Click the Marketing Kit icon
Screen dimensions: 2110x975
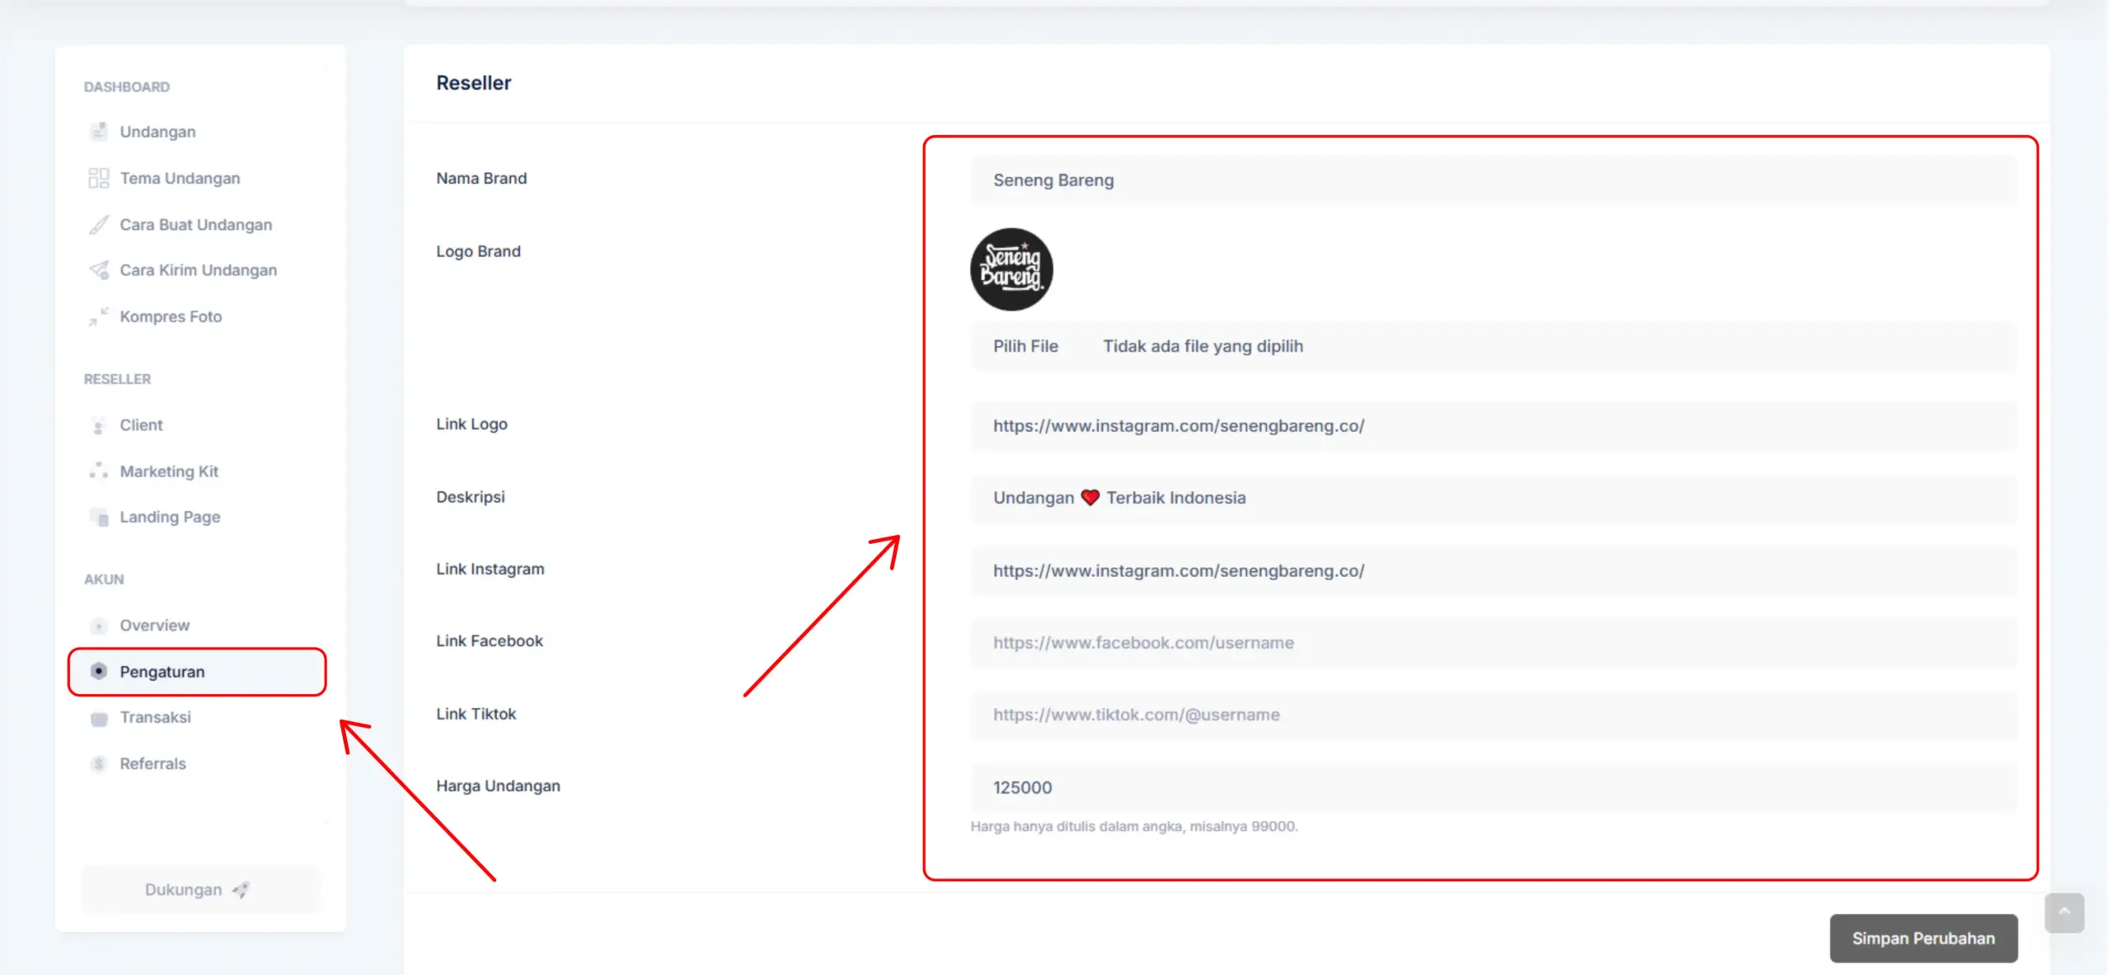(99, 471)
